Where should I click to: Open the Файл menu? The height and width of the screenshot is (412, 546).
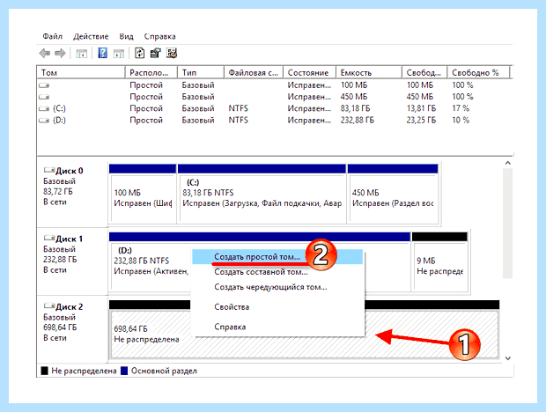(53, 36)
